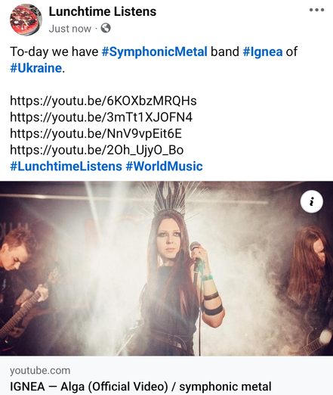Click the #Ignea hashtag
This screenshot has height=395, width=333.
(x=263, y=51)
